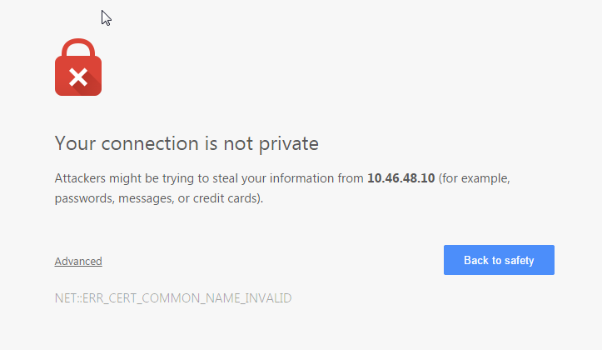Click the NET::ERR_CERT_COMMON_NAME_INVALID error code
Screen dimensions: 602x350
pyautogui.click(x=173, y=297)
